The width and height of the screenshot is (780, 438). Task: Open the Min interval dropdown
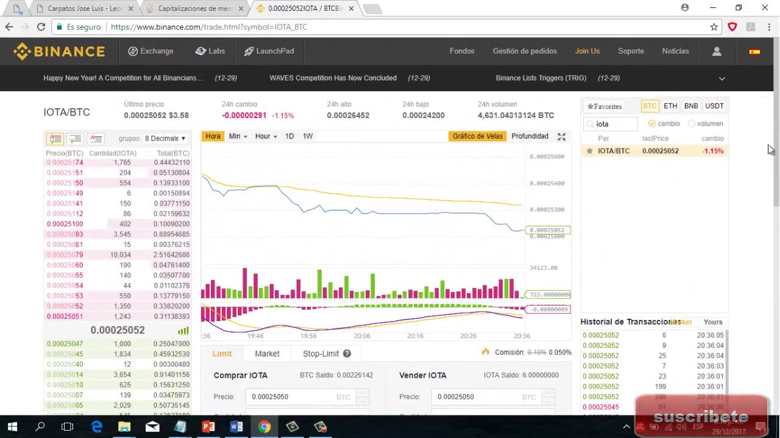click(x=238, y=136)
